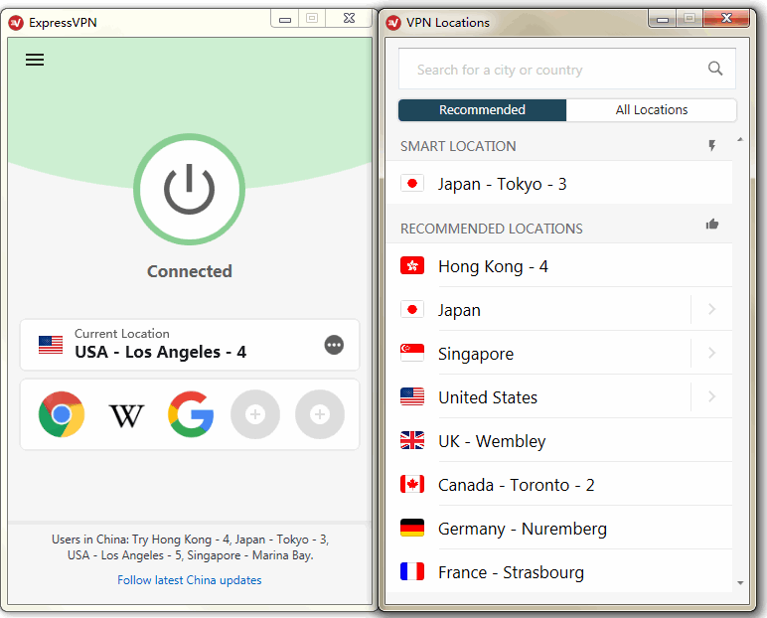Click the USA flag in Current Location
This screenshot has width=767, height=618.
pyautogui.click(x=51, y=345)
